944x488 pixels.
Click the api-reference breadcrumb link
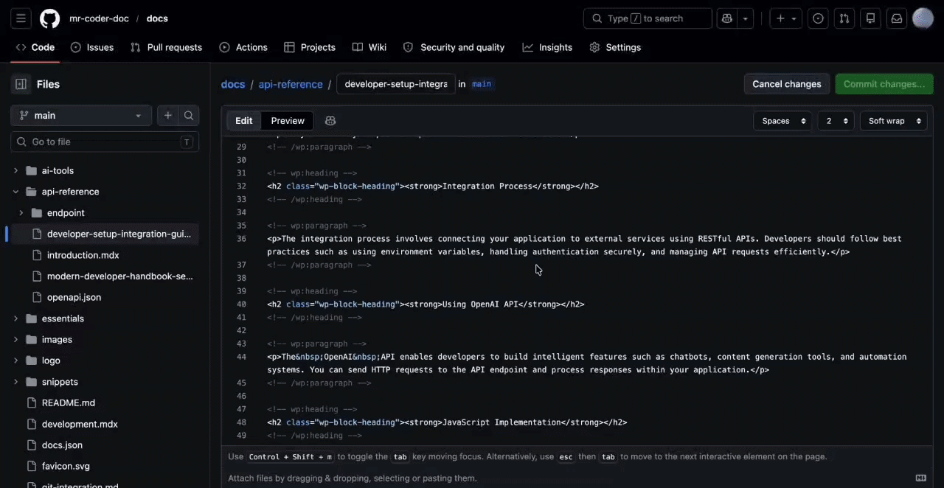(291, 84)
